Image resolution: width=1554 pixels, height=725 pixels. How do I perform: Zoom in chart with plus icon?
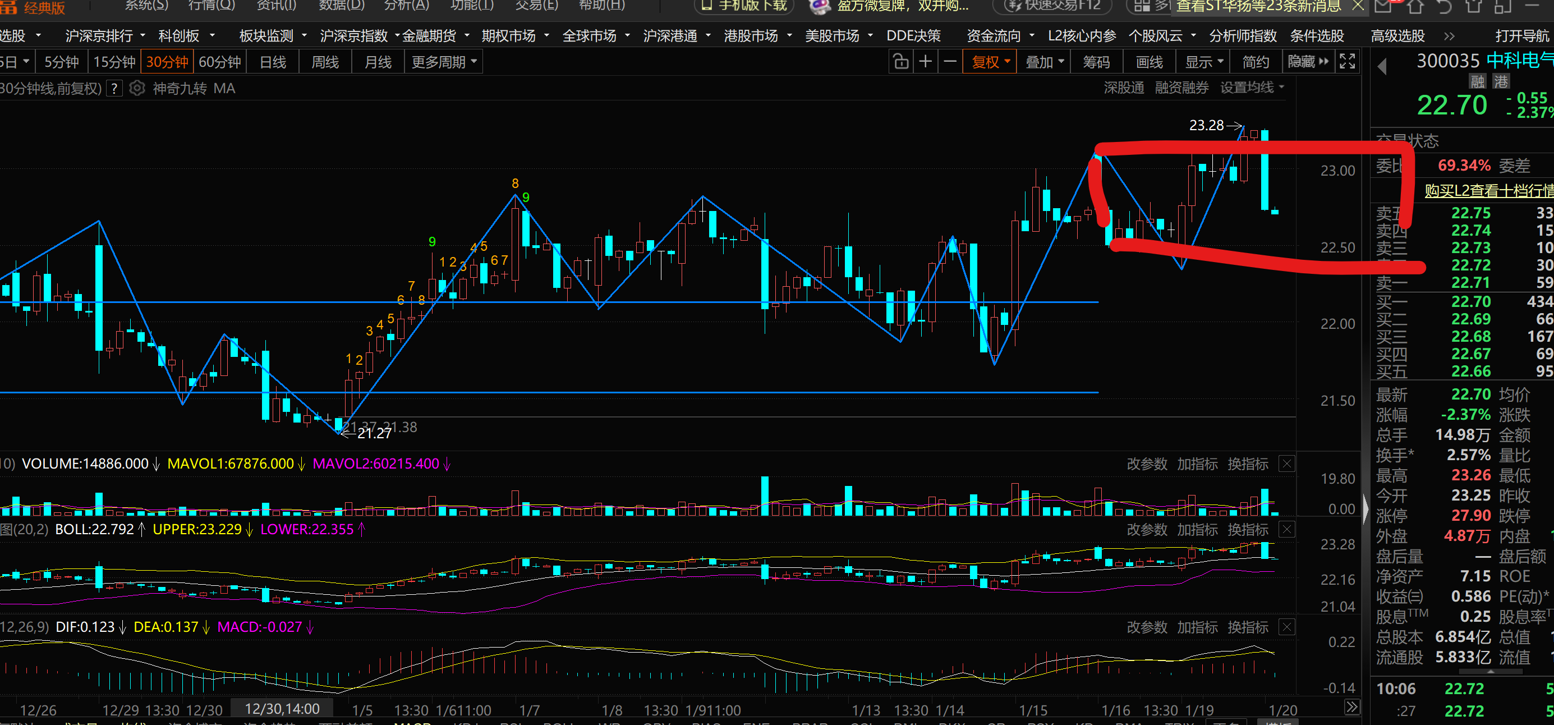(926, 62)
